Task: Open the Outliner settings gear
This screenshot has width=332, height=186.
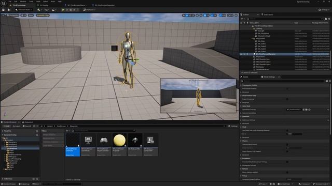Action: point(329,19)
